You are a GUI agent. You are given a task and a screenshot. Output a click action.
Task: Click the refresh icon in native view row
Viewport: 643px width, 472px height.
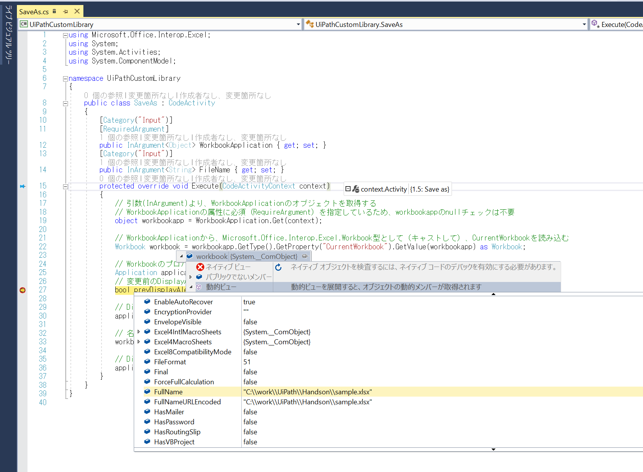279,267
